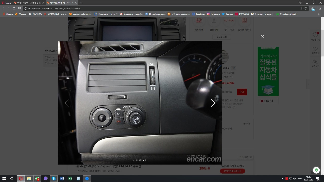Open the Твиттер bookmark

(x=228, y=14)
